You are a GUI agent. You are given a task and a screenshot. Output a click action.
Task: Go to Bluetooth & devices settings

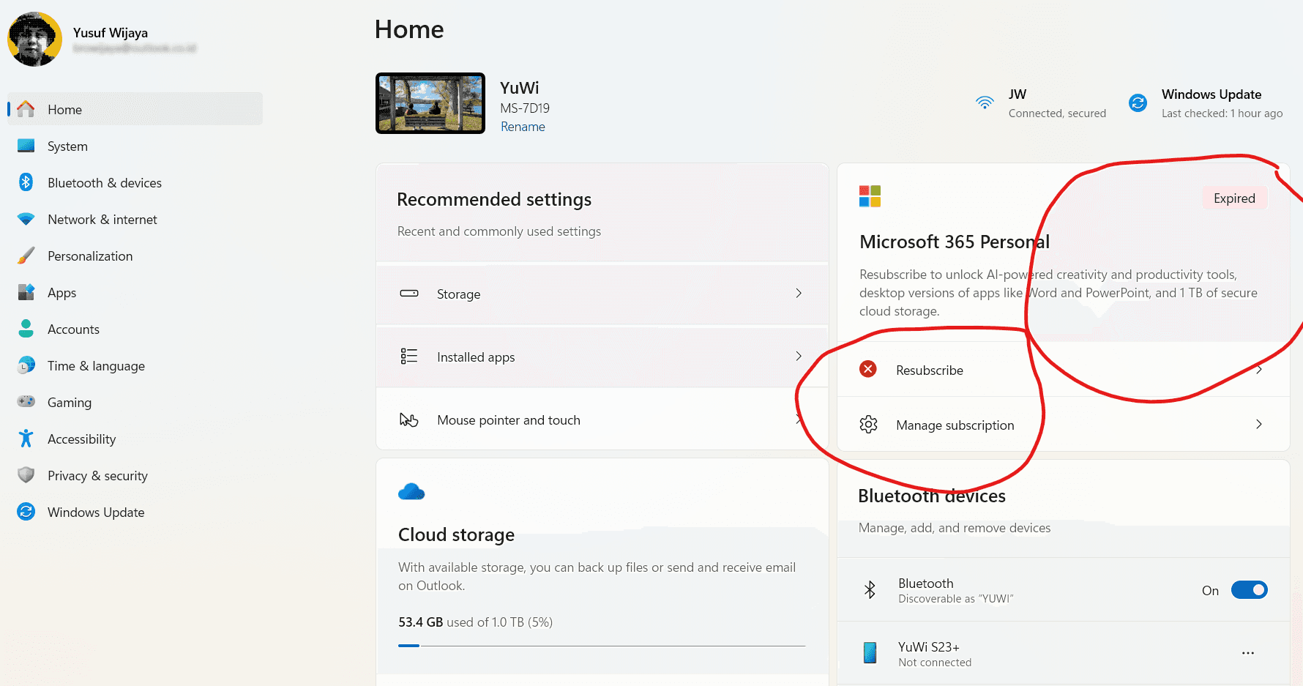click(135, 182)
